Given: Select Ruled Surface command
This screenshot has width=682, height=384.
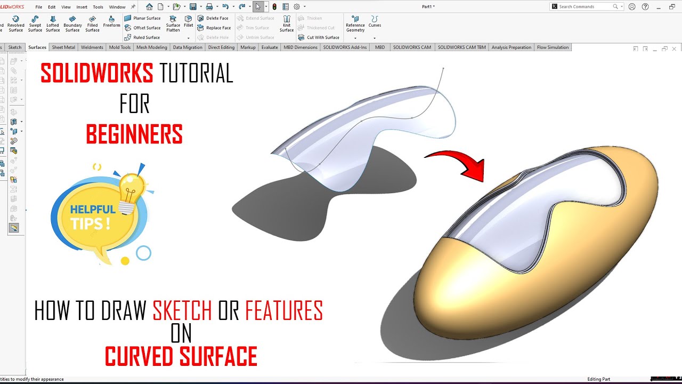Looking at the screenshot, I should (142, 37).
